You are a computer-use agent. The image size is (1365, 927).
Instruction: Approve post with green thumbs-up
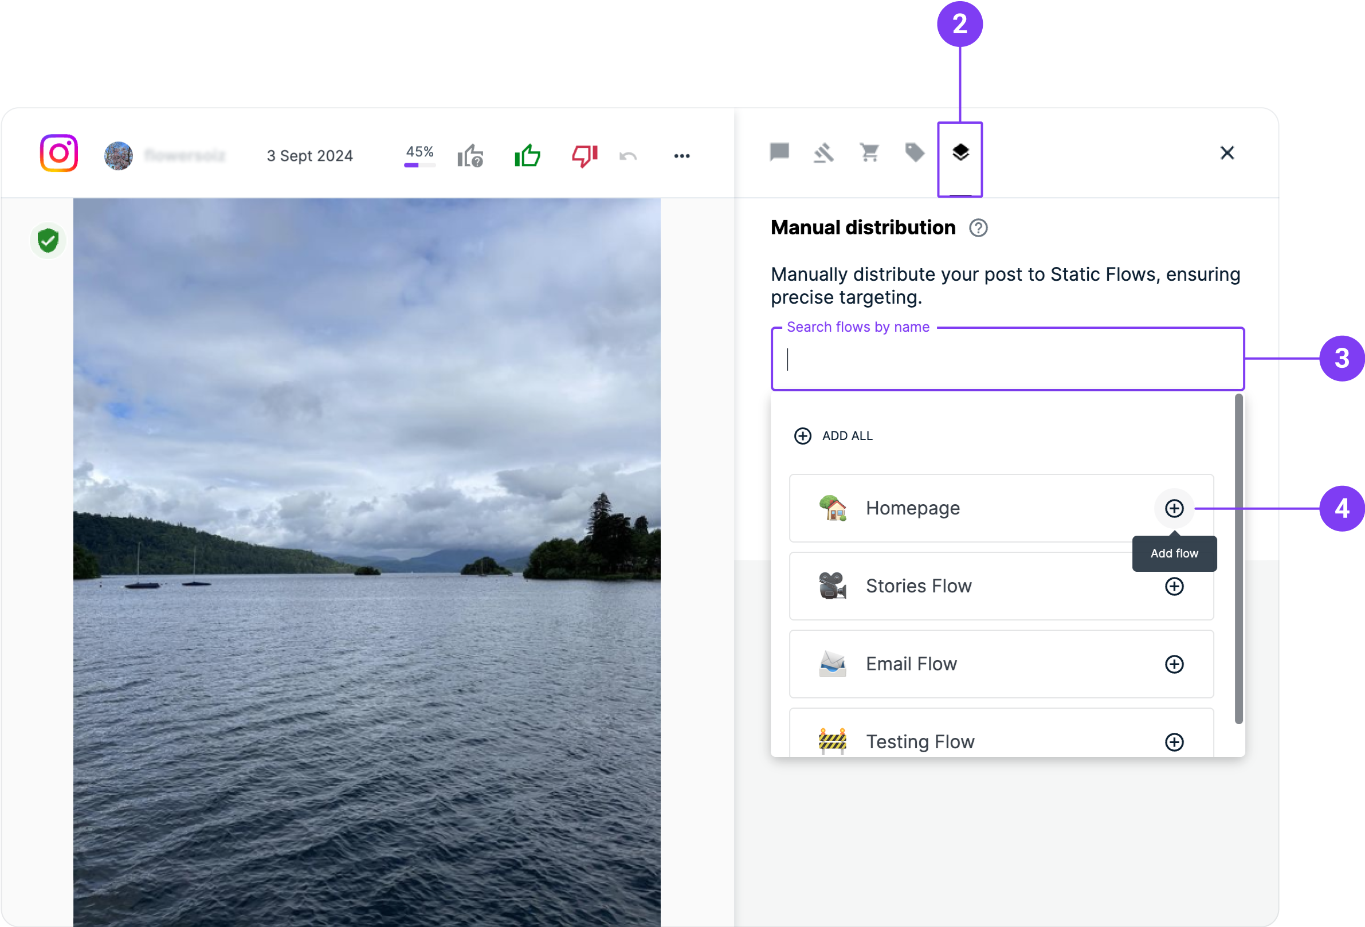click(x=527, y=156)
